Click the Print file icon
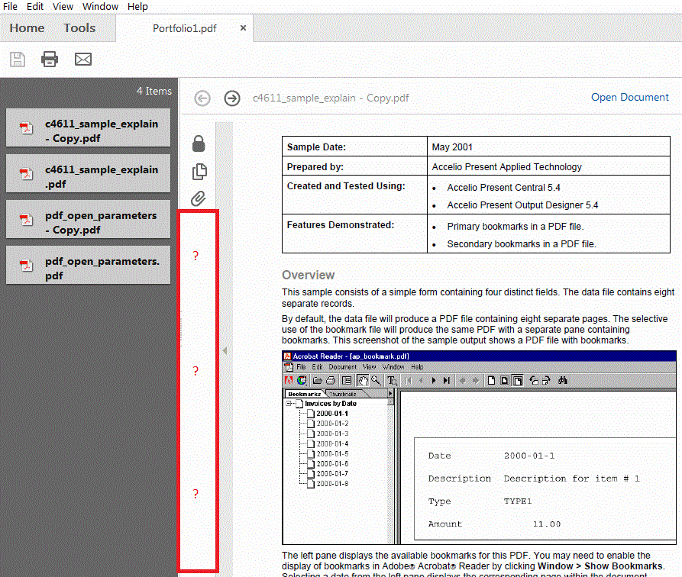This screenshot has width=682, height=577. pyautogui.click(x=50, y=59)
